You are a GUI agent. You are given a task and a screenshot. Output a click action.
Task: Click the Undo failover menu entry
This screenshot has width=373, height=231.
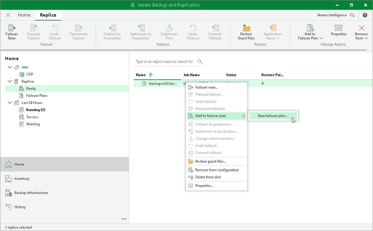[x=216, y=102]
